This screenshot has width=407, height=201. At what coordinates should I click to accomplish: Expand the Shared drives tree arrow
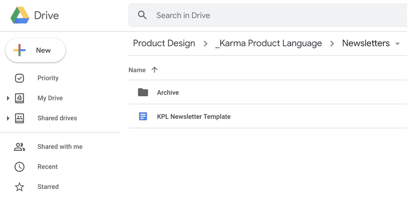tap(8, 118)
